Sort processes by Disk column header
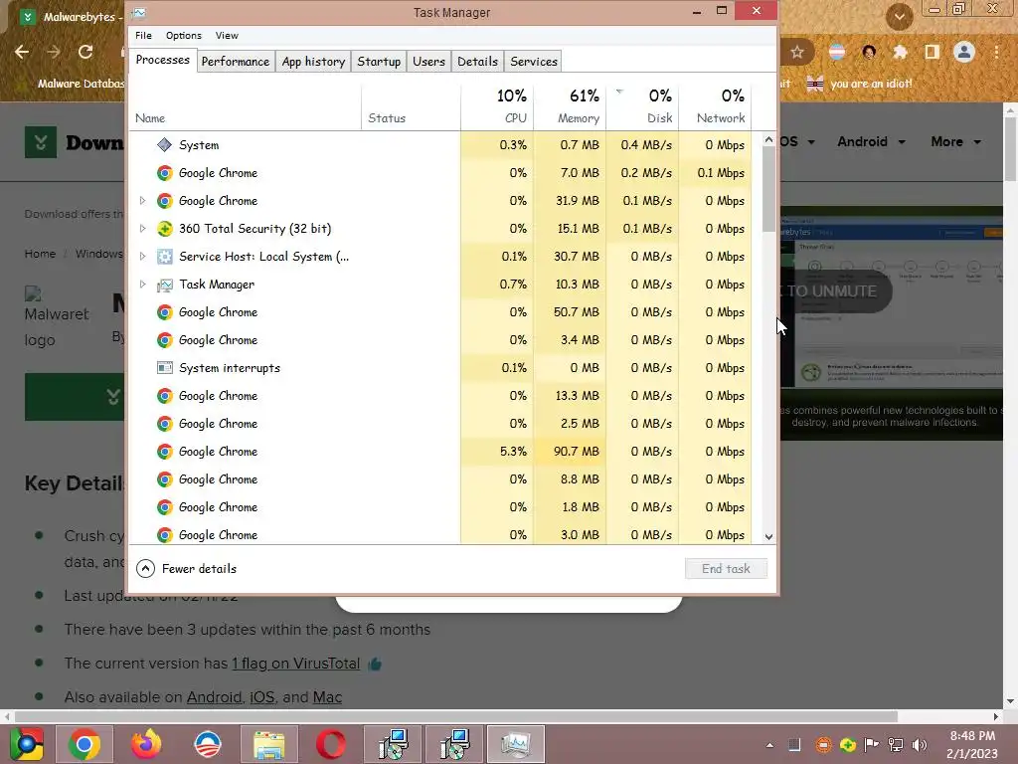Image resolution: width=1018 pixels, height=764 pixels. pyautogui.click(x=642, y=106)
